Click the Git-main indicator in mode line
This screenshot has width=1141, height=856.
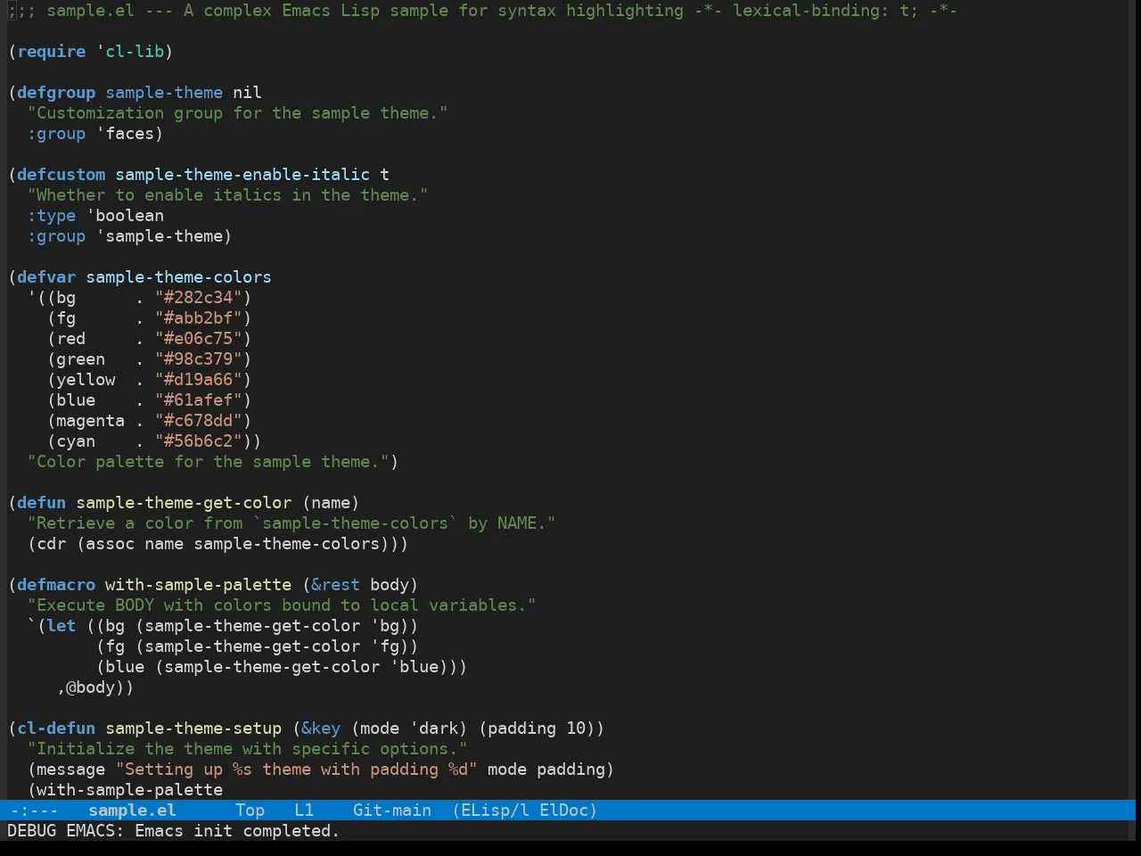[392, 810]
